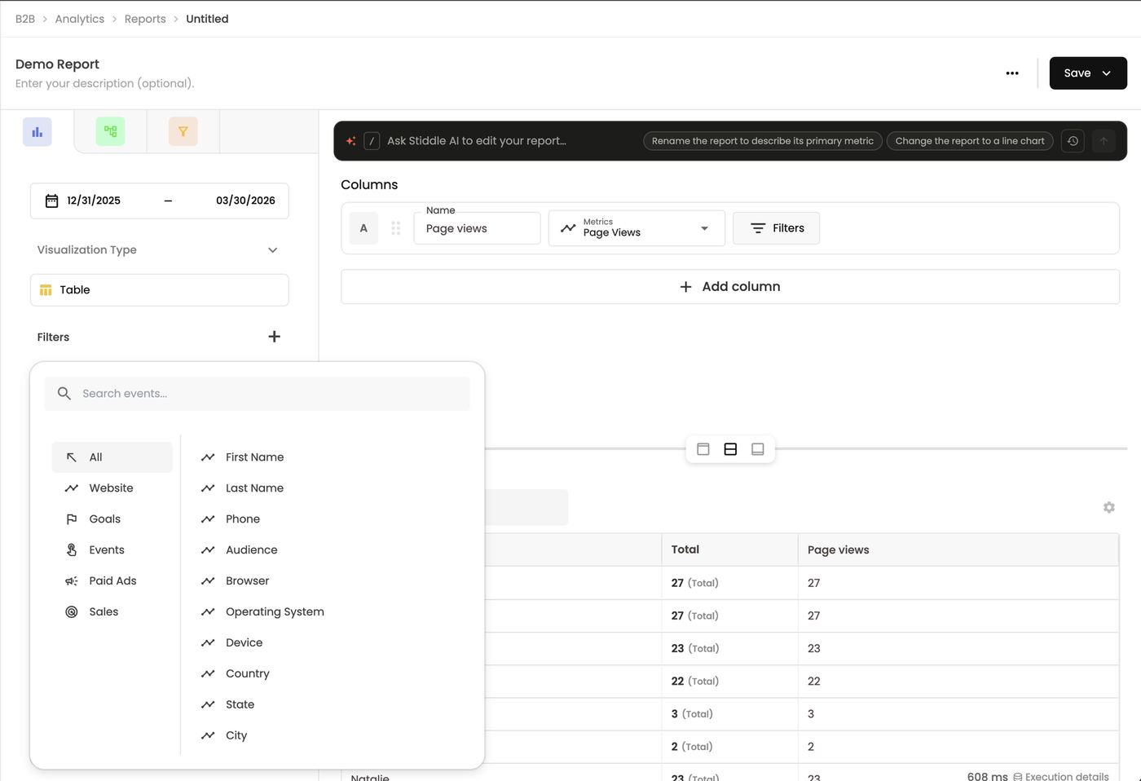
Task: Open AI prompt history clock icon
Action: point(1073,141)
